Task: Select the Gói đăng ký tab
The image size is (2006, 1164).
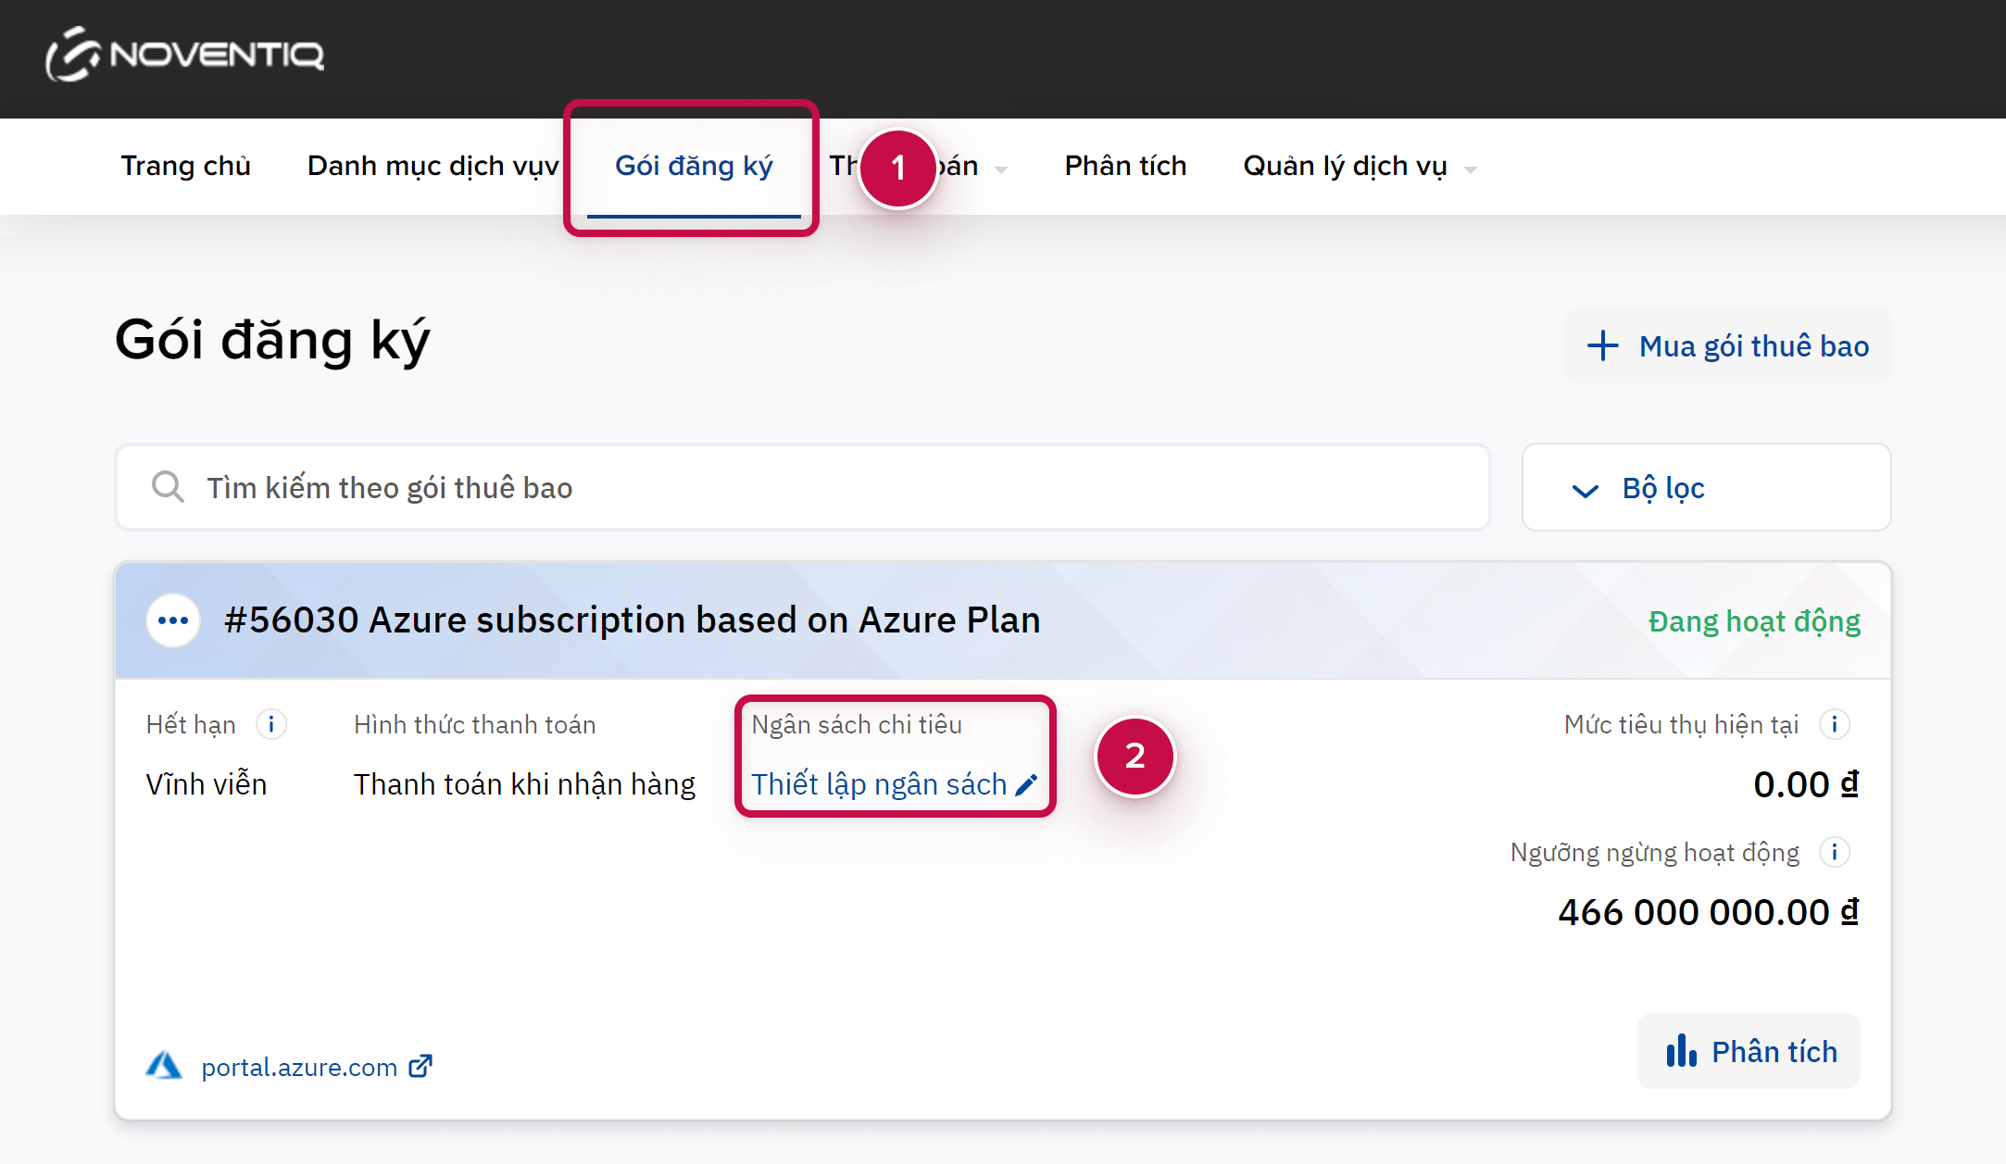Action: tap(693, 166)
